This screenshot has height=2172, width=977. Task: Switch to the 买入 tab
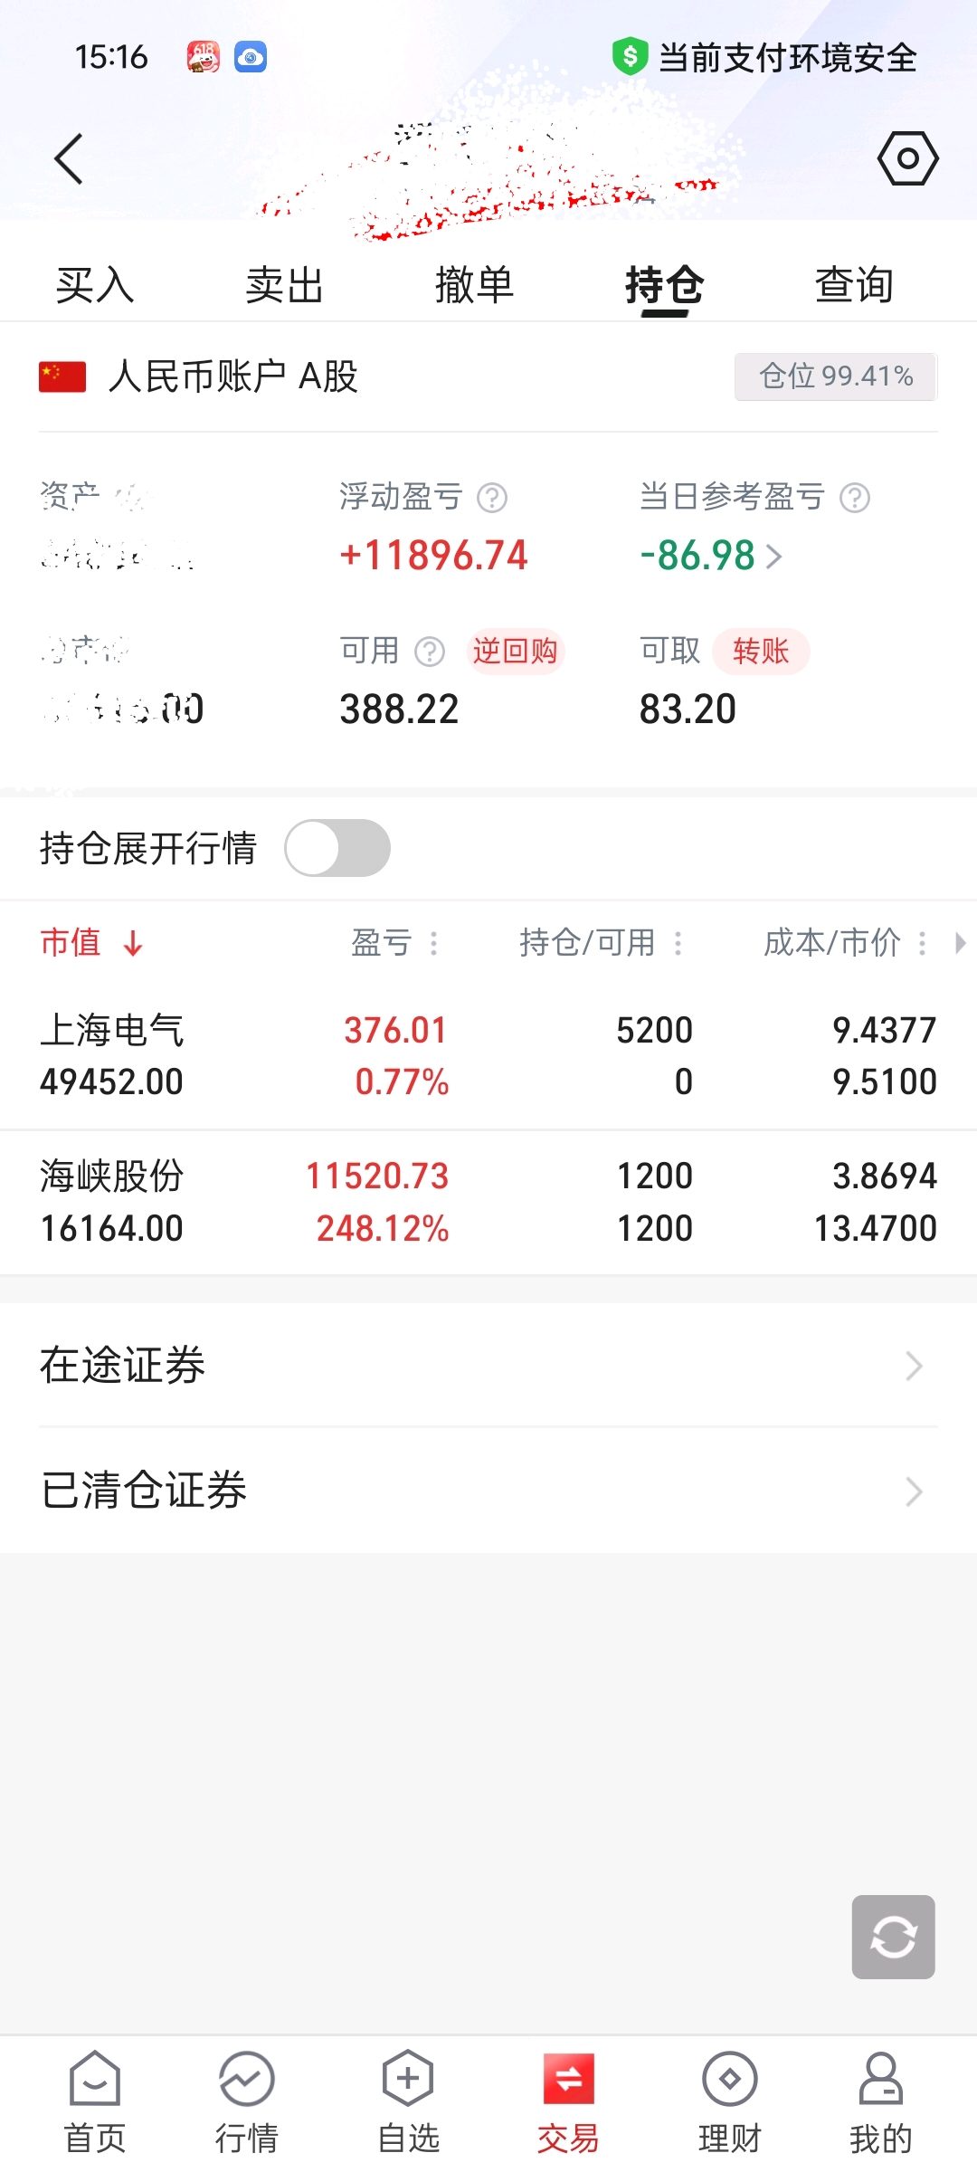[95, 285]
